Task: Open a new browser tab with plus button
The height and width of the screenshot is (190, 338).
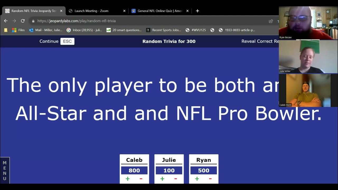Action: pyautogui.click(x=197, y=11)
